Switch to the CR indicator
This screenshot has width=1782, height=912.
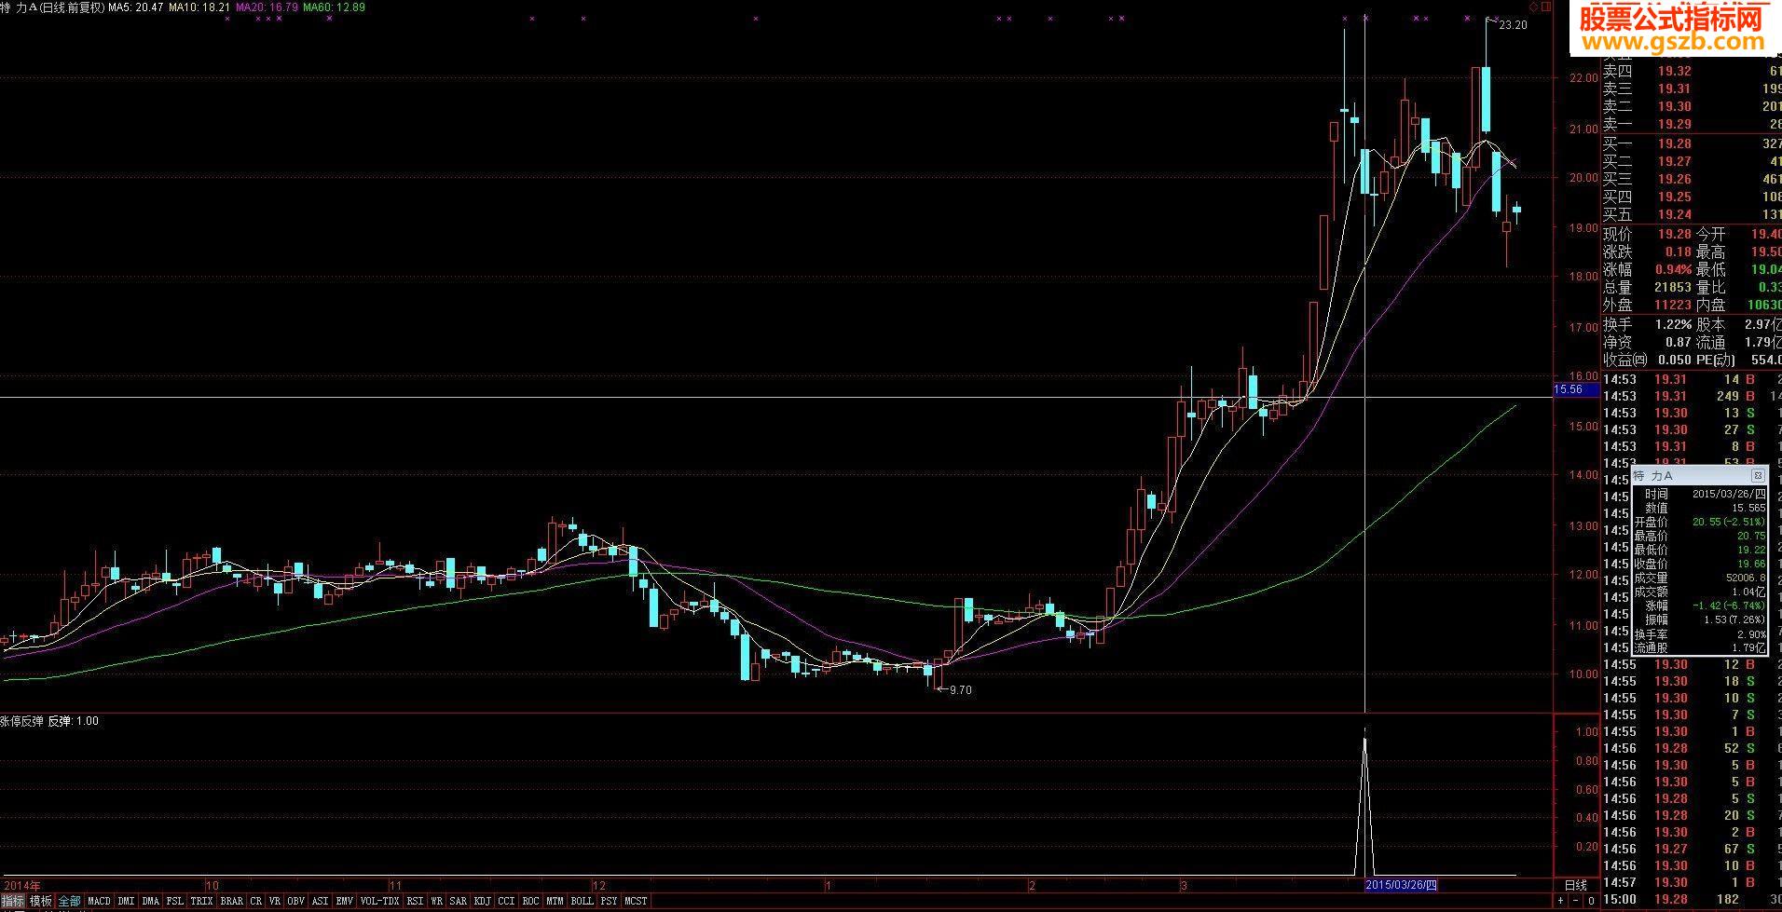256,901
